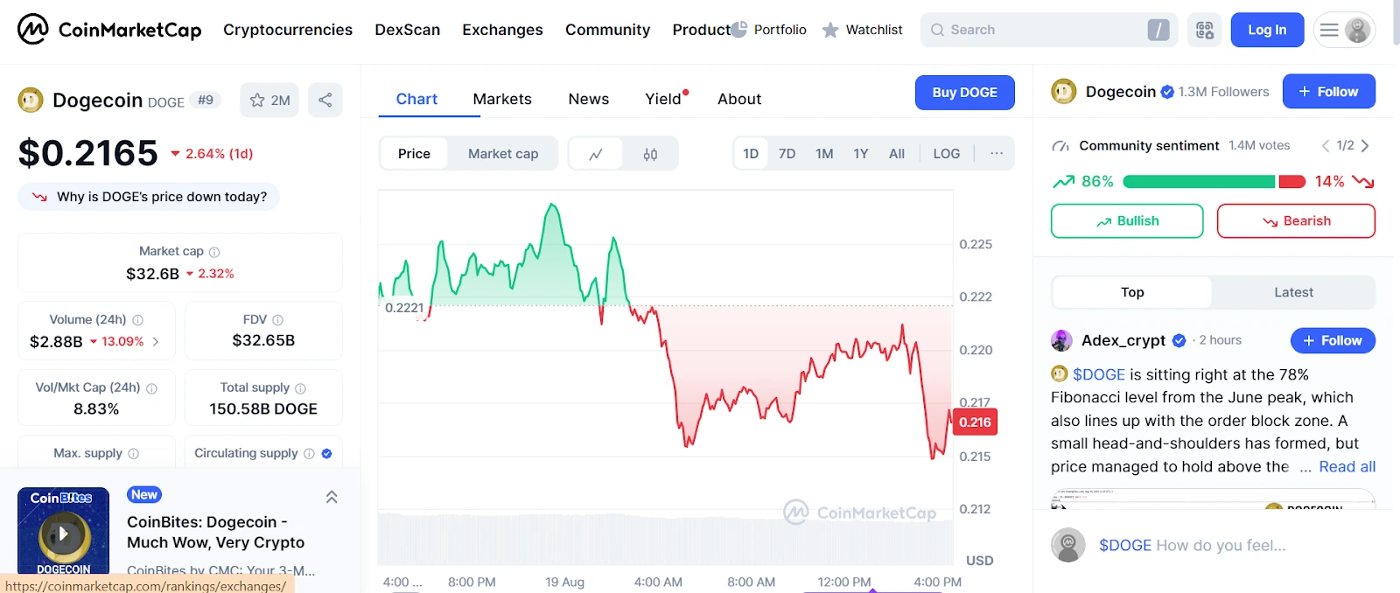Select 1D chart range
Image resolution: width=1400 pixels, height=593 pixels.
coord(751,154)
